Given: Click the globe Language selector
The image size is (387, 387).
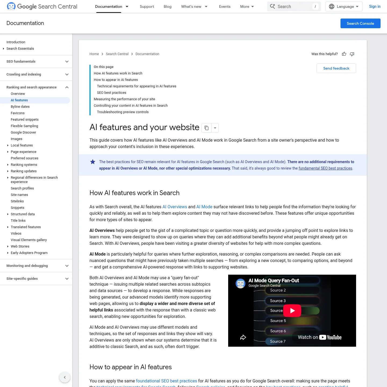Looking at the screenshot, I should click(344, 6).
